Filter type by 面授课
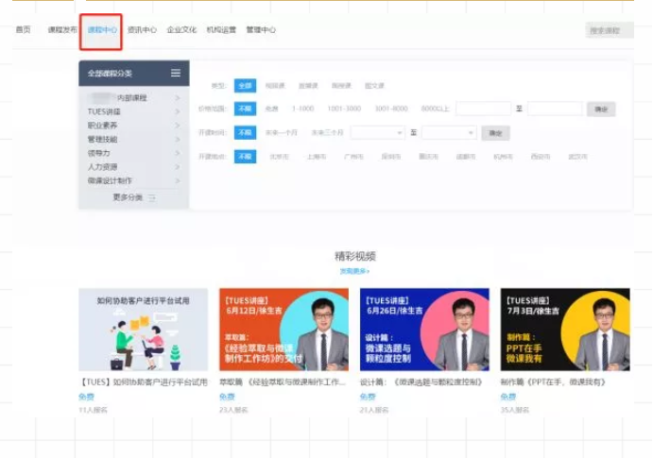Image resolution: width=670 pixels, height=458 pixels. [x=341, y=86]
